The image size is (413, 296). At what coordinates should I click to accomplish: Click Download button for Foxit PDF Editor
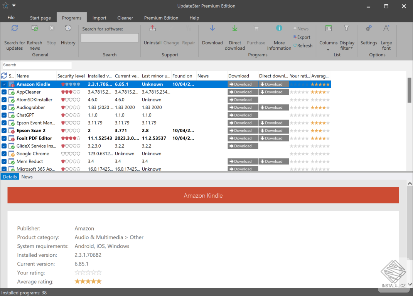click(242, 138)
